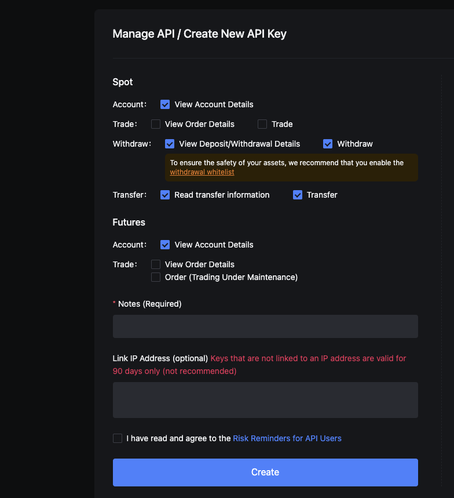The width and height of the screenshot is (454, 498).
Task: Uncheck Spot View Account Details checkbox
Action: (x=165, y=104)
